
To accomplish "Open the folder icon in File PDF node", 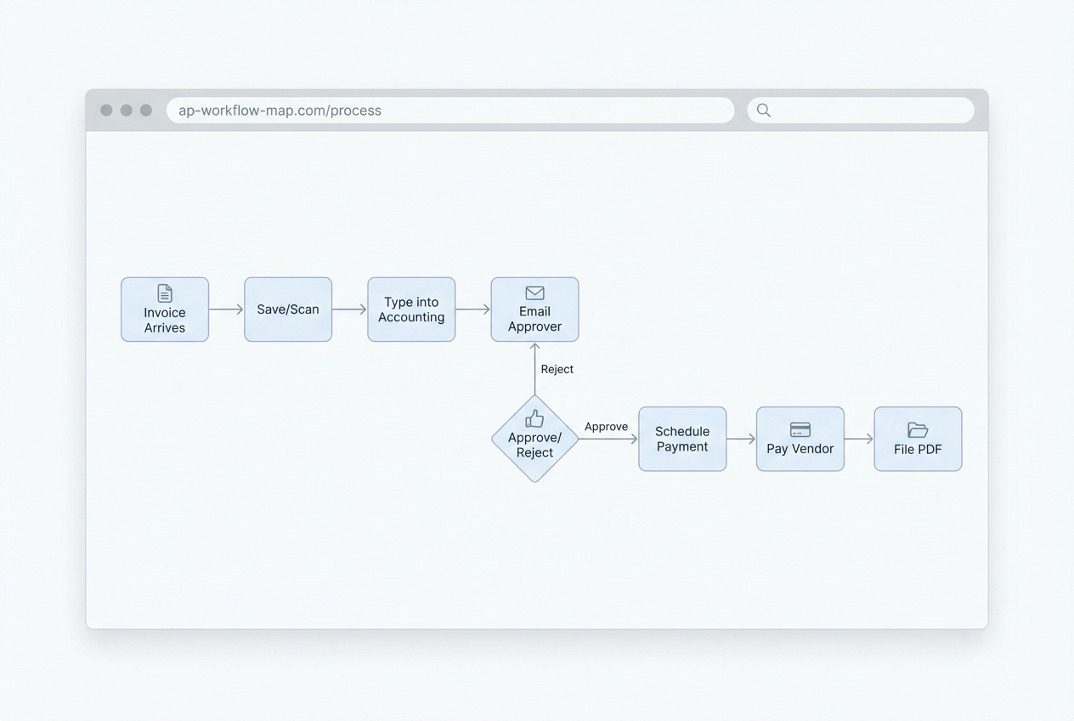I will point(918,429).
